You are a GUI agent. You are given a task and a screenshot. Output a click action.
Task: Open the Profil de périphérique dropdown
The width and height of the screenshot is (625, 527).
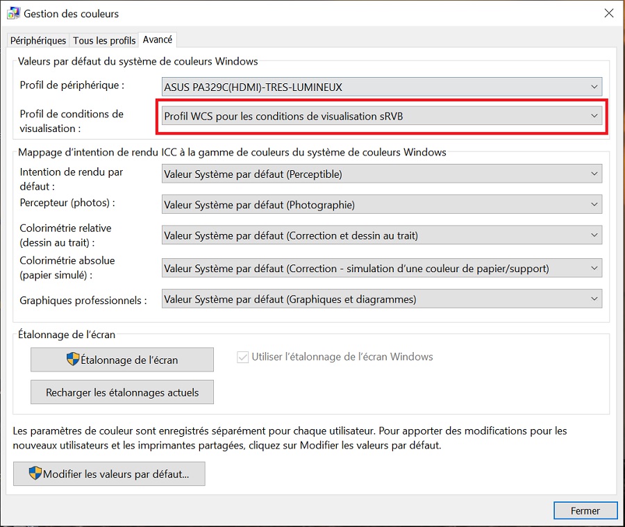(x=381, y=87)
